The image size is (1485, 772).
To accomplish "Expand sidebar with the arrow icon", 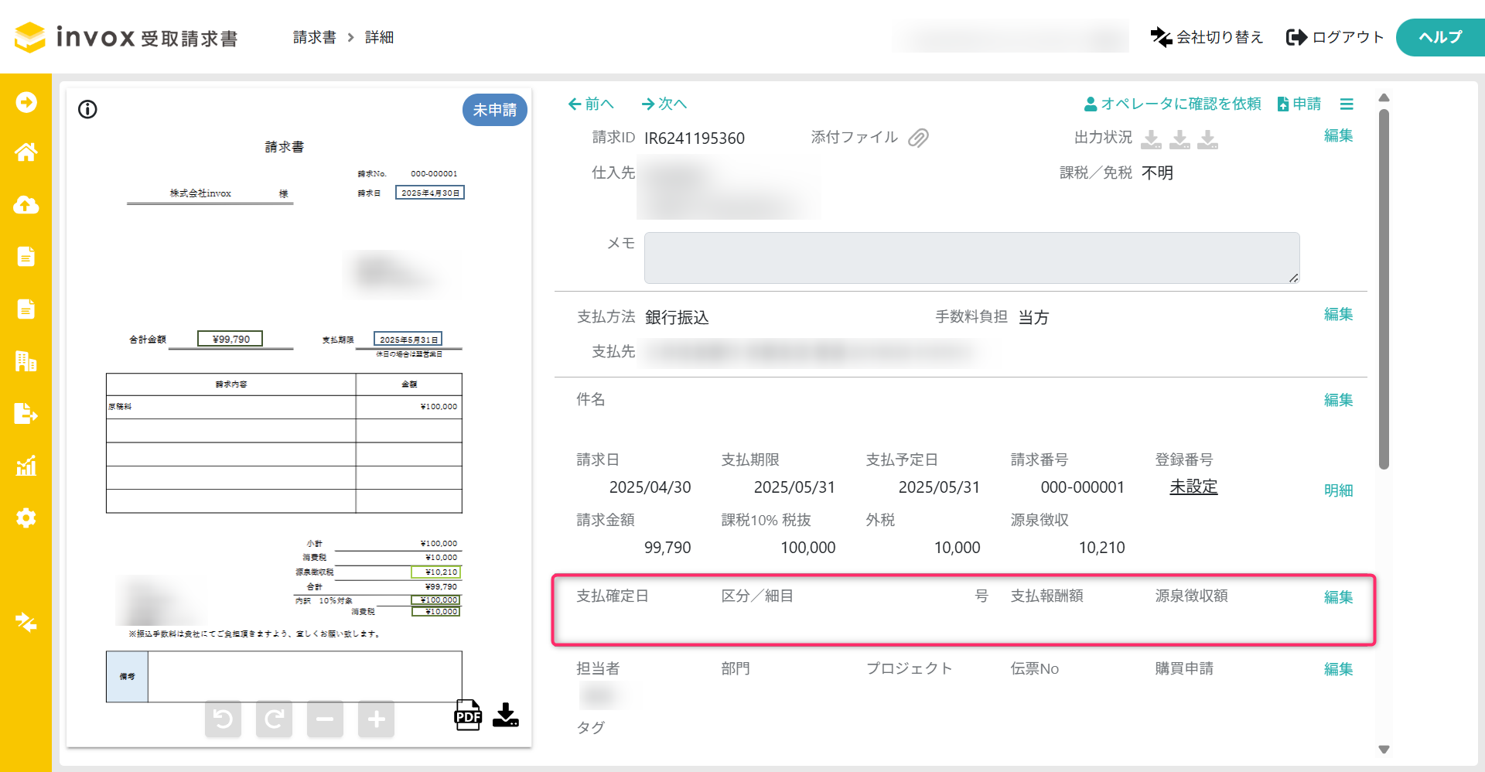I will [x=26, y=102].
